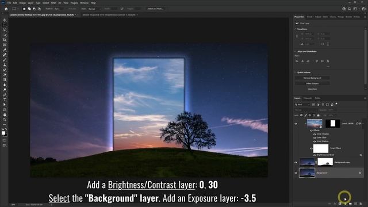Open the Filter menu

pyautogui.click(x=53, y=3)
